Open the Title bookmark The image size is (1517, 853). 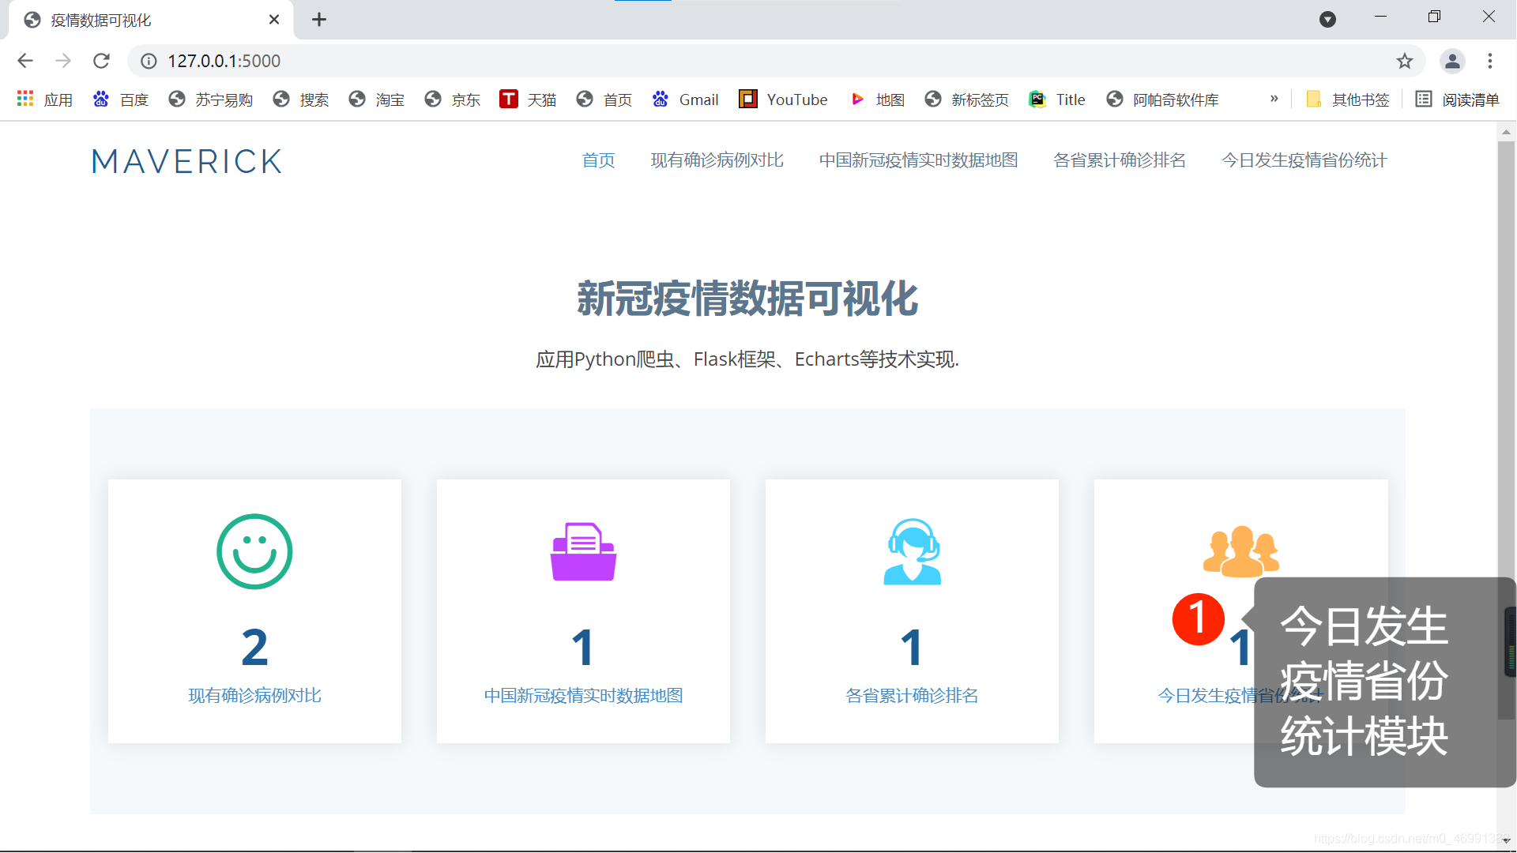pos(1057,100)
